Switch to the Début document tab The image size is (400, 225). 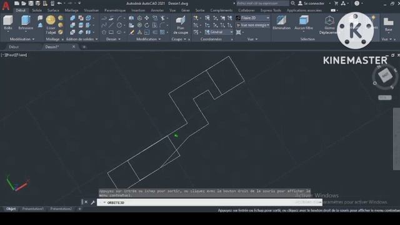(14, 47)
